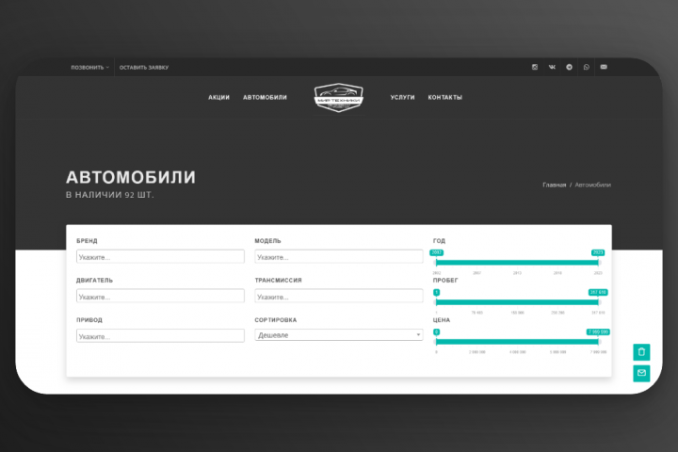Click the Пробег slider maximum handle
The width and height of the screenshot is (678, 452).
(599, 302)
